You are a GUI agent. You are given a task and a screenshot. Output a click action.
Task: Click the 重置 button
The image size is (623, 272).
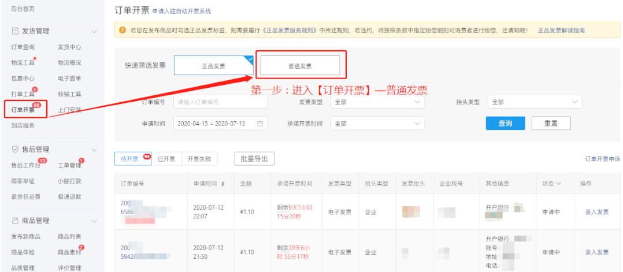pyautogui.click(x=551, y=123)
